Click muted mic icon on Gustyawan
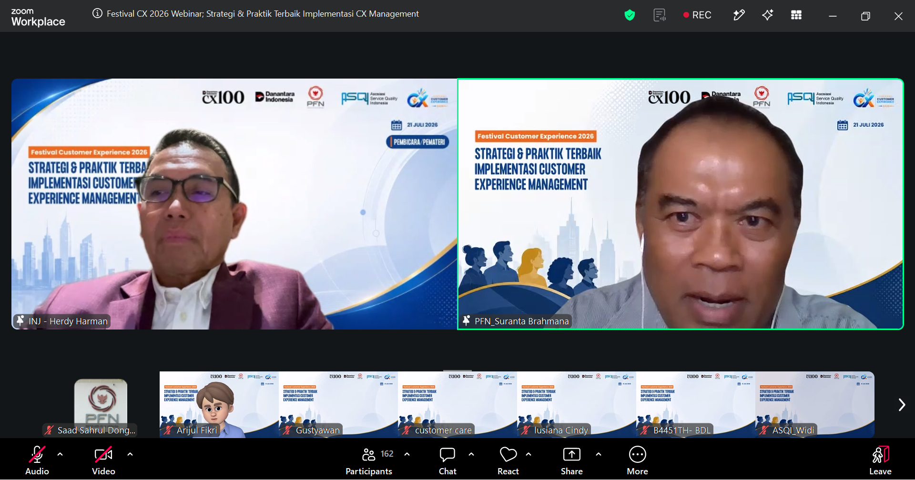 click(287, 430)
